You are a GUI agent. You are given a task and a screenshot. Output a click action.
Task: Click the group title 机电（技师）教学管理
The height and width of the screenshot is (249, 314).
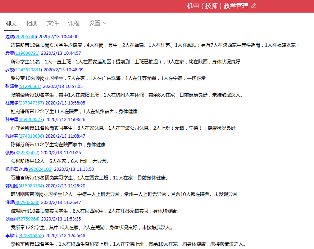coord(217,6)
